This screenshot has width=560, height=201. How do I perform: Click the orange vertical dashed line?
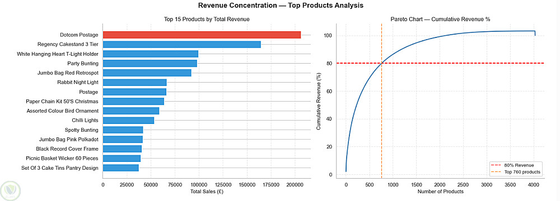tap(382, 107)
